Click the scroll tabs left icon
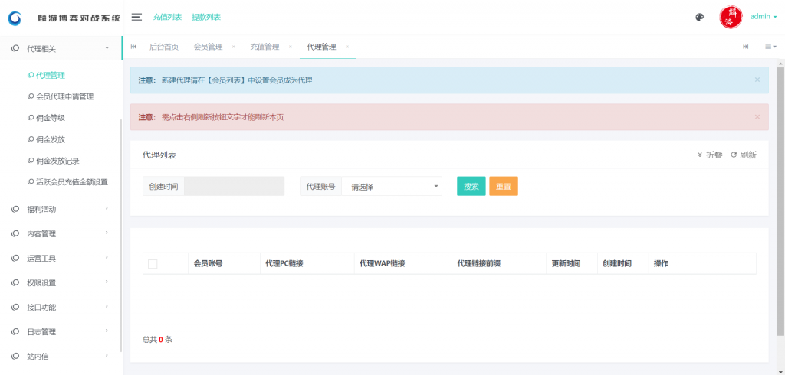Screen dimensions: 785x375 pos(133,47)
